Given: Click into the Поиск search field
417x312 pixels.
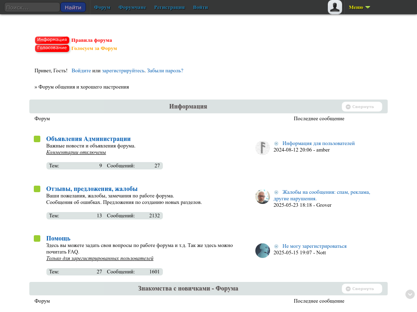Looking at the screenshot, I should (32, 7).
